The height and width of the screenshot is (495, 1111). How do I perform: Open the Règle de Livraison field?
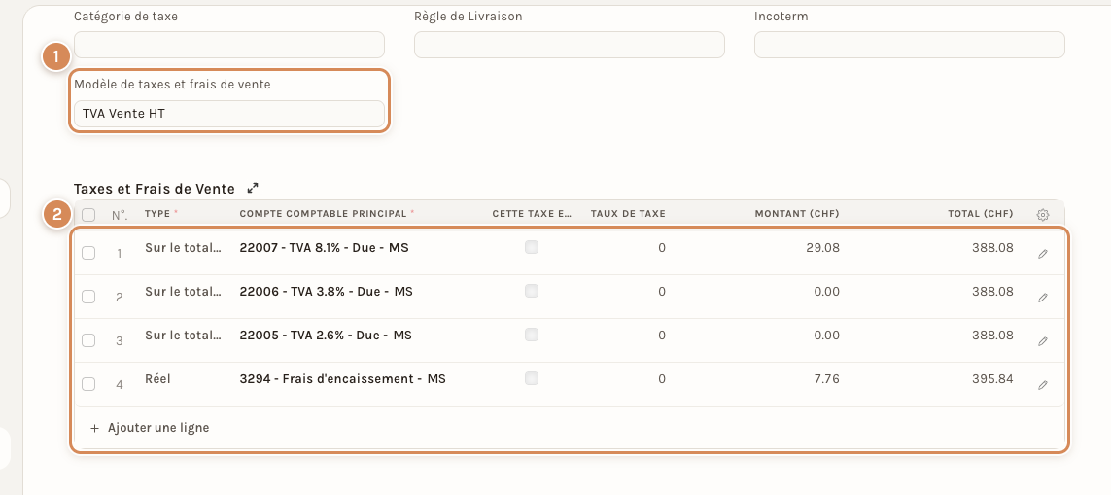pos(570,45)
